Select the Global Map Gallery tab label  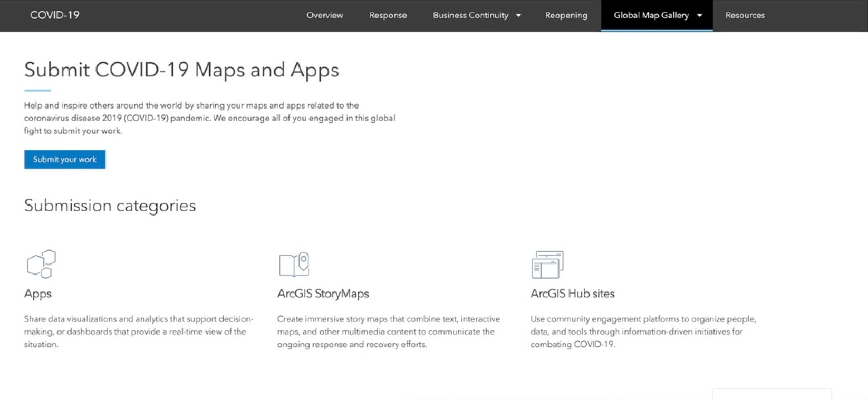(x=651, y=16)
